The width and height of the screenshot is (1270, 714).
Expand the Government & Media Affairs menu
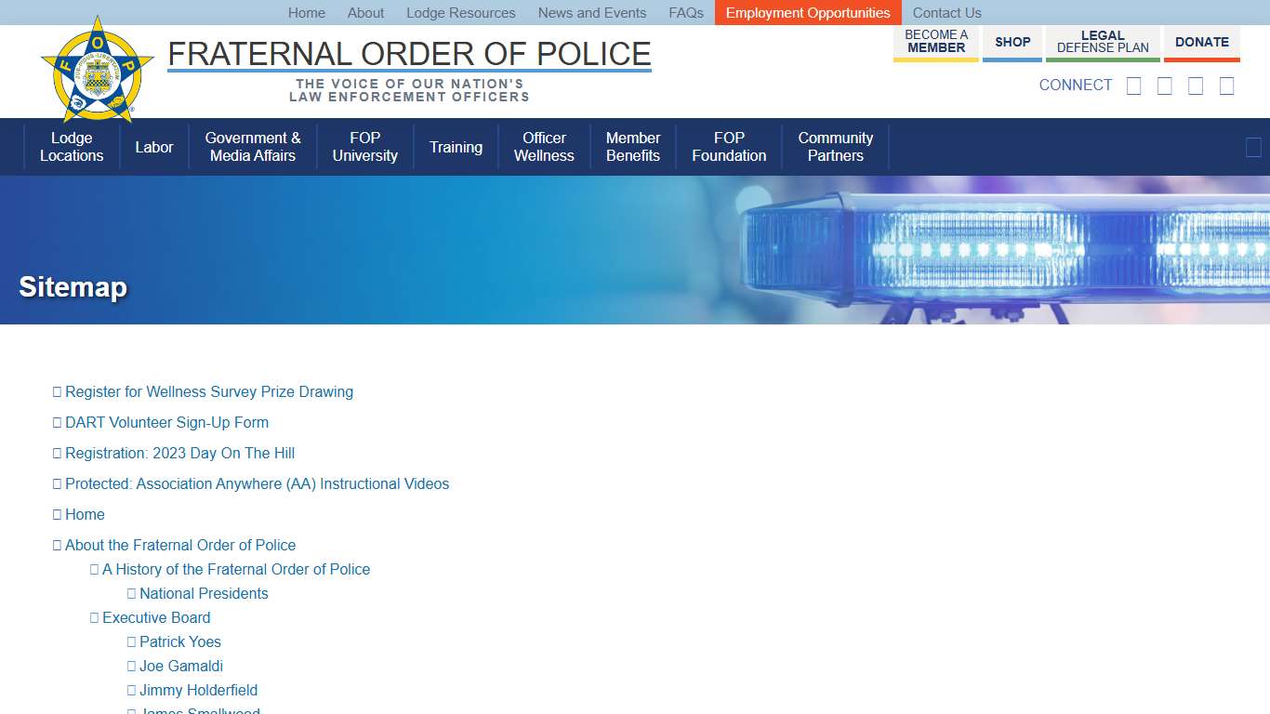252,147
